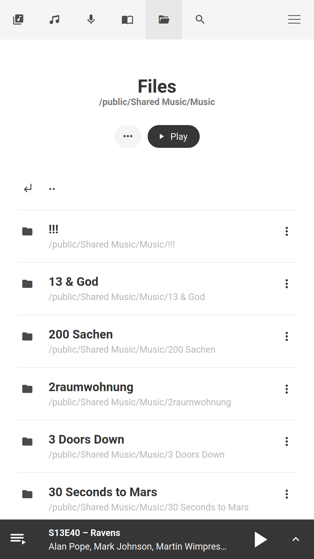Open more options for 13 & God
This screenshot has height=559, width=314.
286,284
